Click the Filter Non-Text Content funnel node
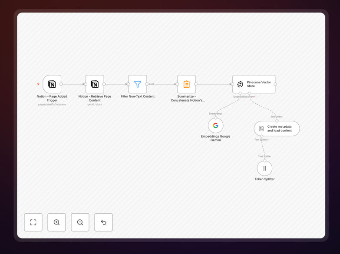Image resolution: width=340 pixels, height=254 pixels. pos(138,84)
